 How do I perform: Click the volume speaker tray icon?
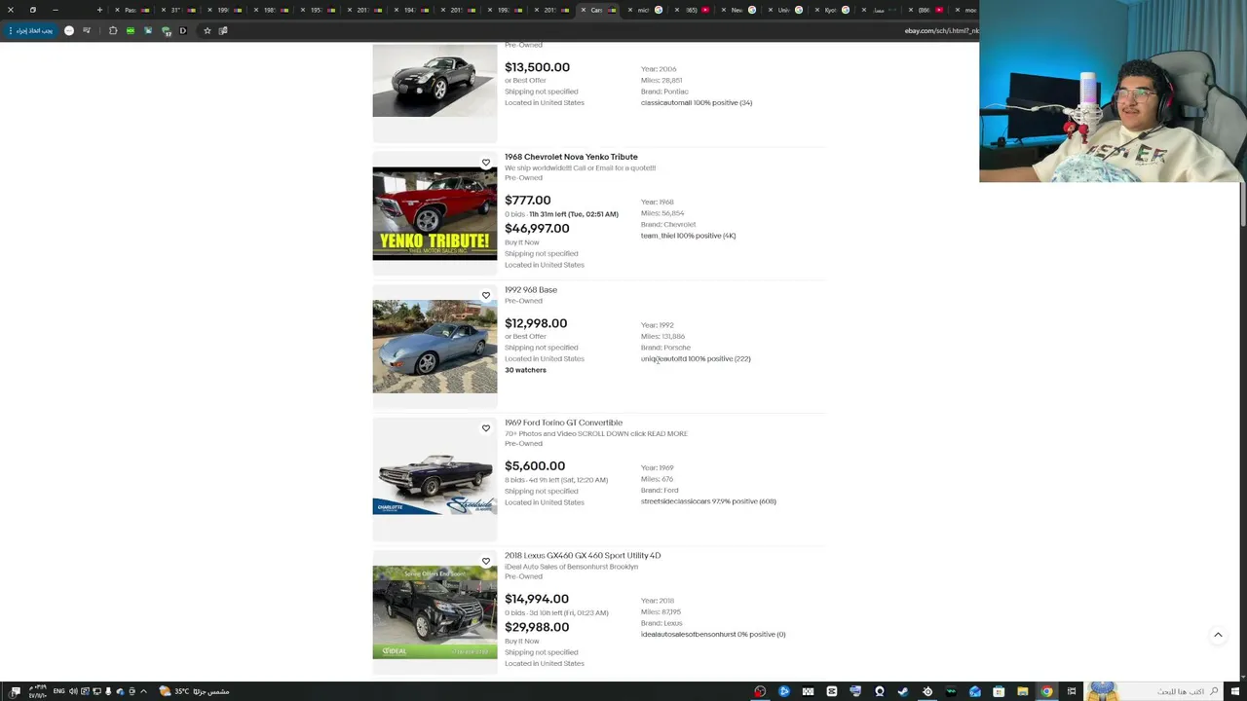(73, 691)
